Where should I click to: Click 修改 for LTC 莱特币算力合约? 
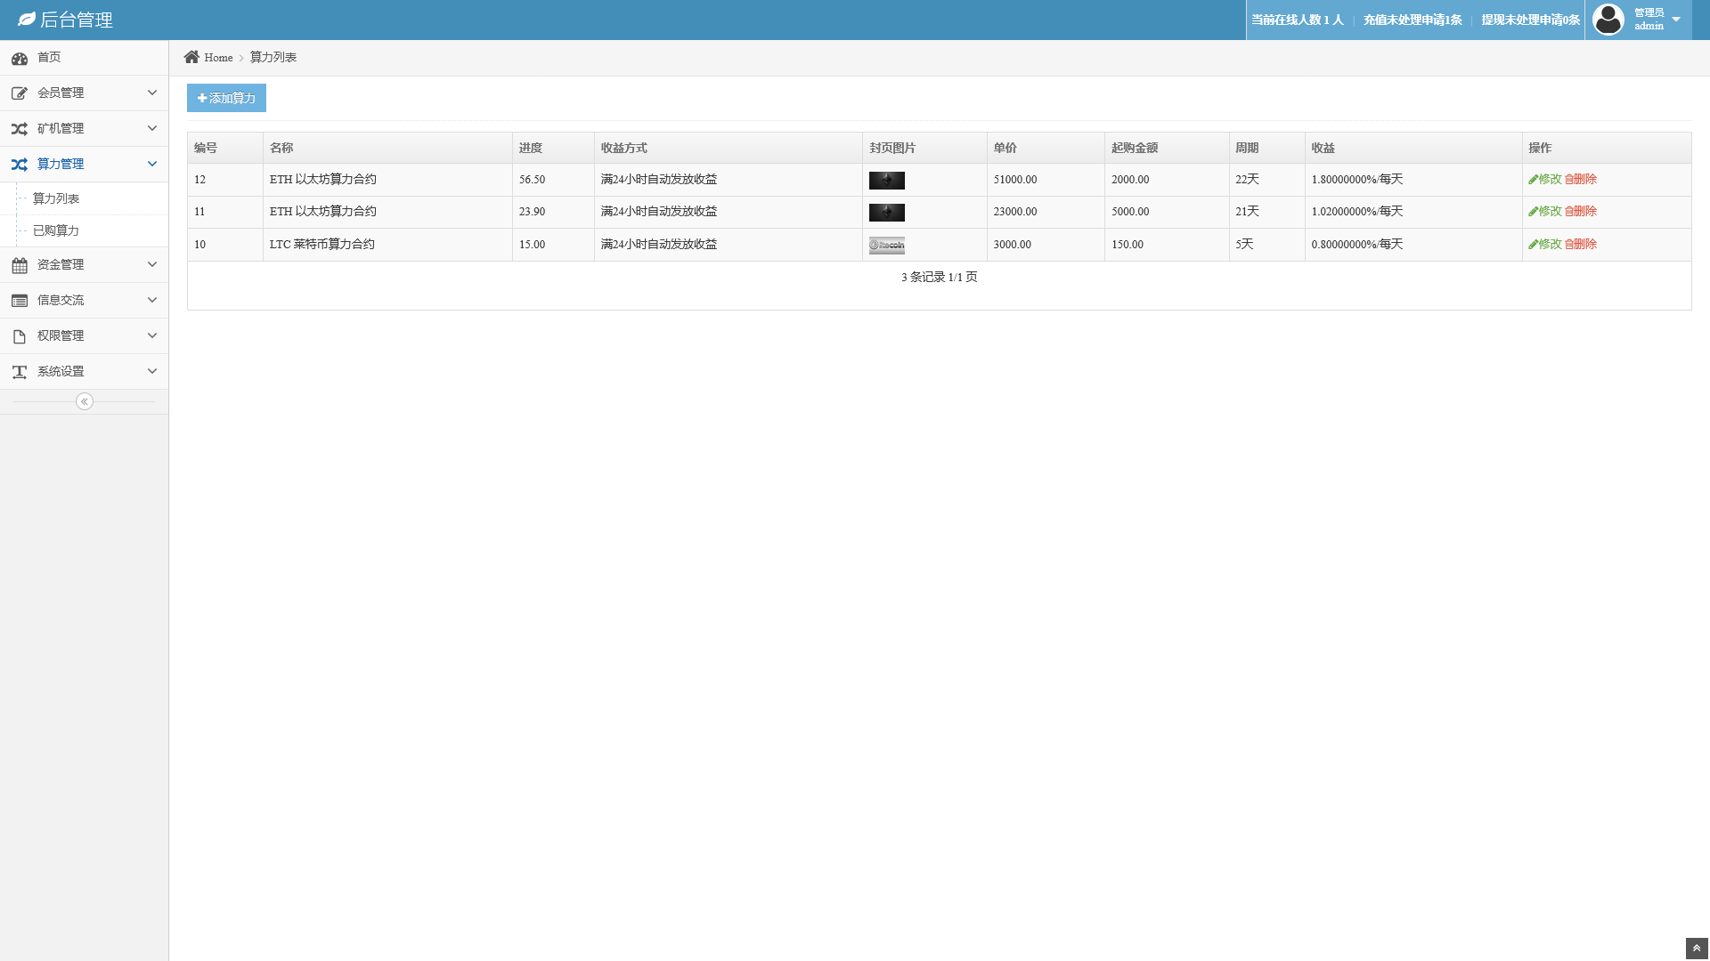(x=1545, y=244)
